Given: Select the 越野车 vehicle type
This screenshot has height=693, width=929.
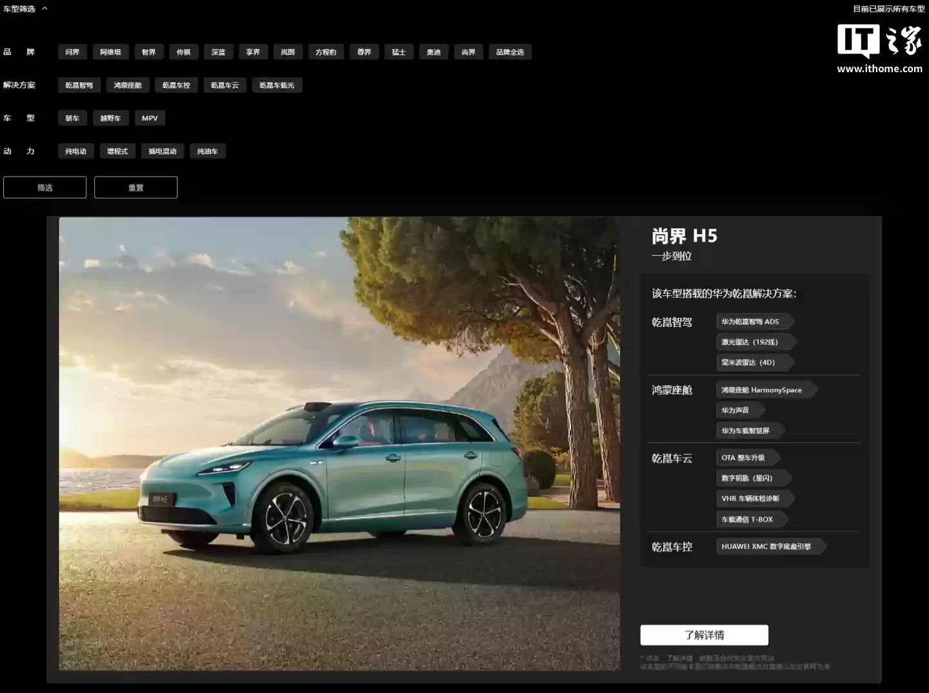Looking at the screenshot, I should (x=110, y=118).
